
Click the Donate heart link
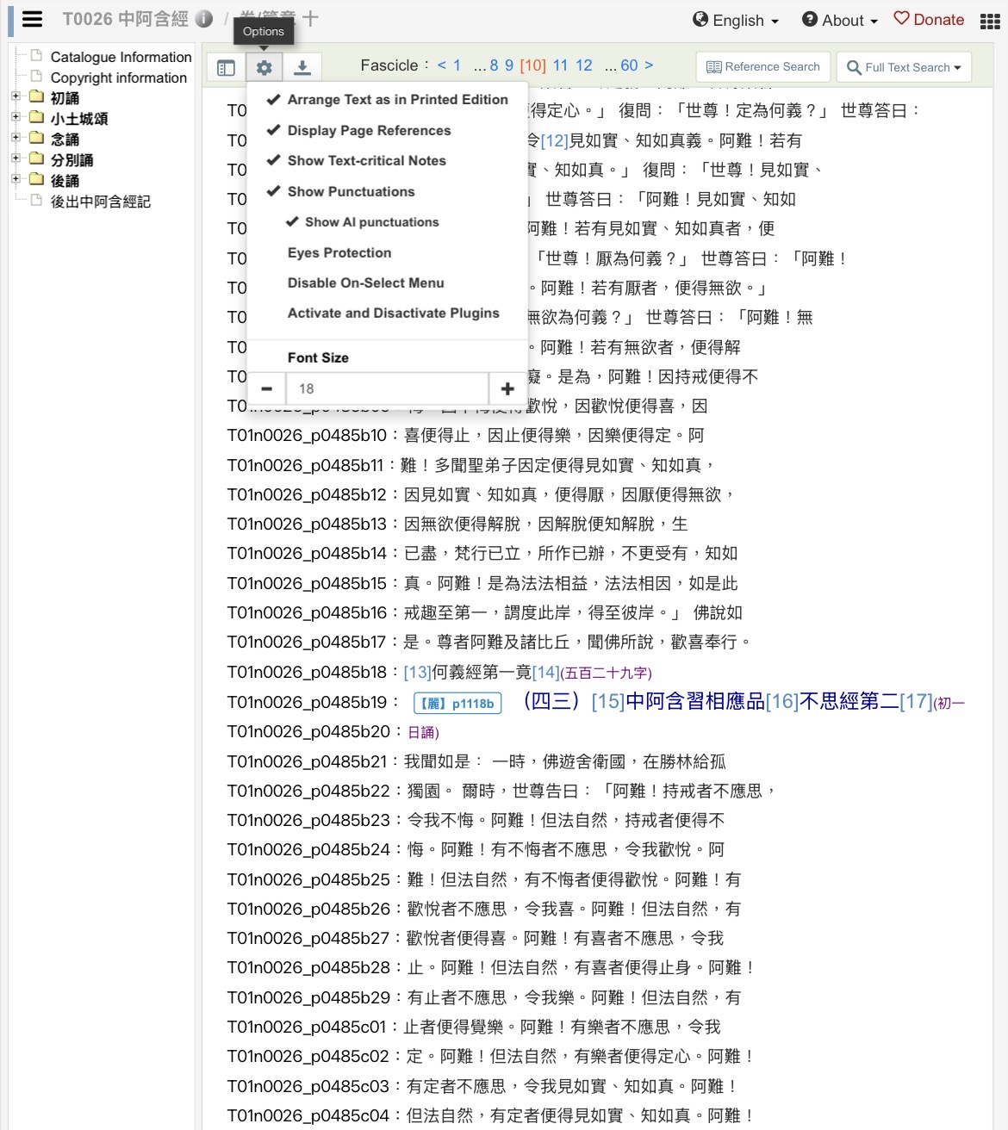tap(929, 20)
